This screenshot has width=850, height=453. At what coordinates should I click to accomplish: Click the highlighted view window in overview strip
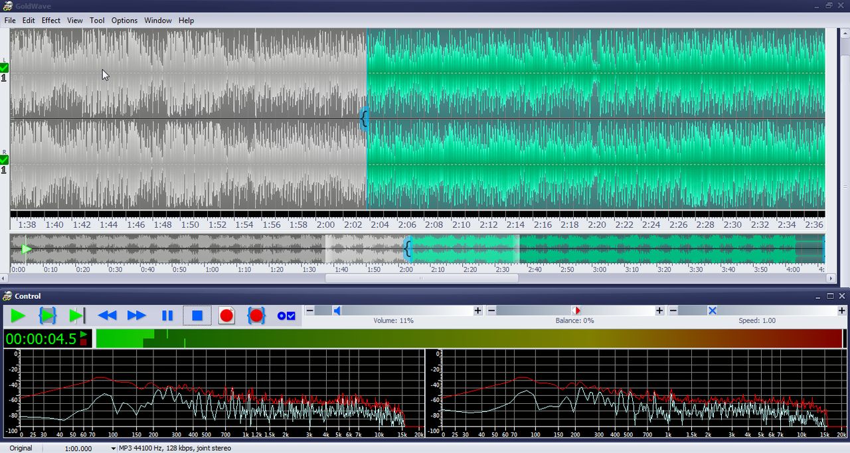422,249
